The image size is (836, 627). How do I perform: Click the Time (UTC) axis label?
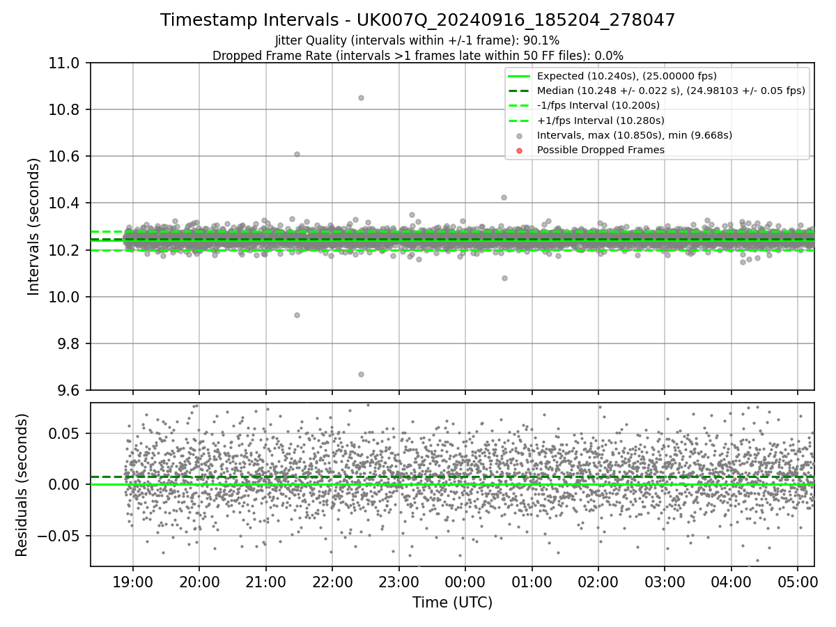[x=452, y=603]
